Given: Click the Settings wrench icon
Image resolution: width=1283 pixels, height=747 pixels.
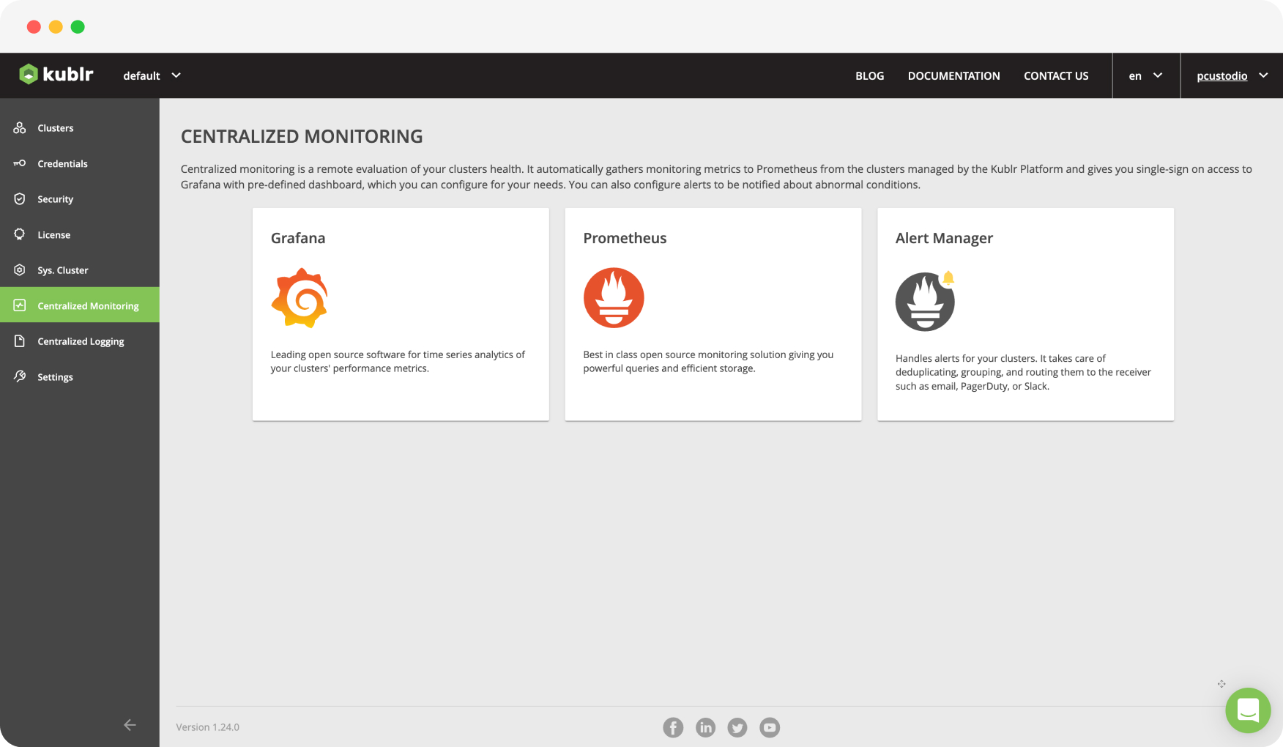Looking at the screenshot, I should point(20,376).
